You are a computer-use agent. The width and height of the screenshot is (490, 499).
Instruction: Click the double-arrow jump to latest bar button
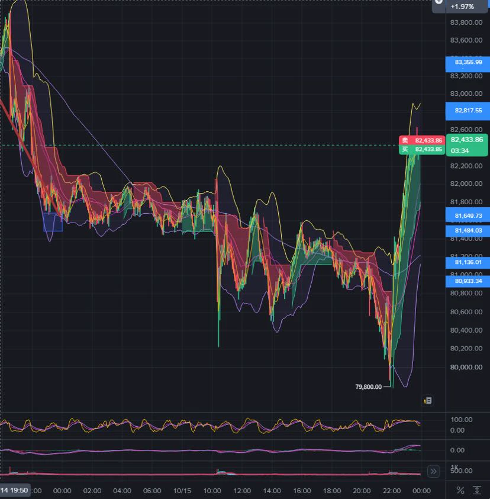coord(433,471)
